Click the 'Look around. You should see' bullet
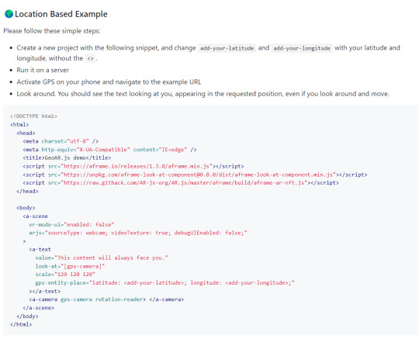Image resolution: width=419 pixels, height=339 pixels. point(203,94)
